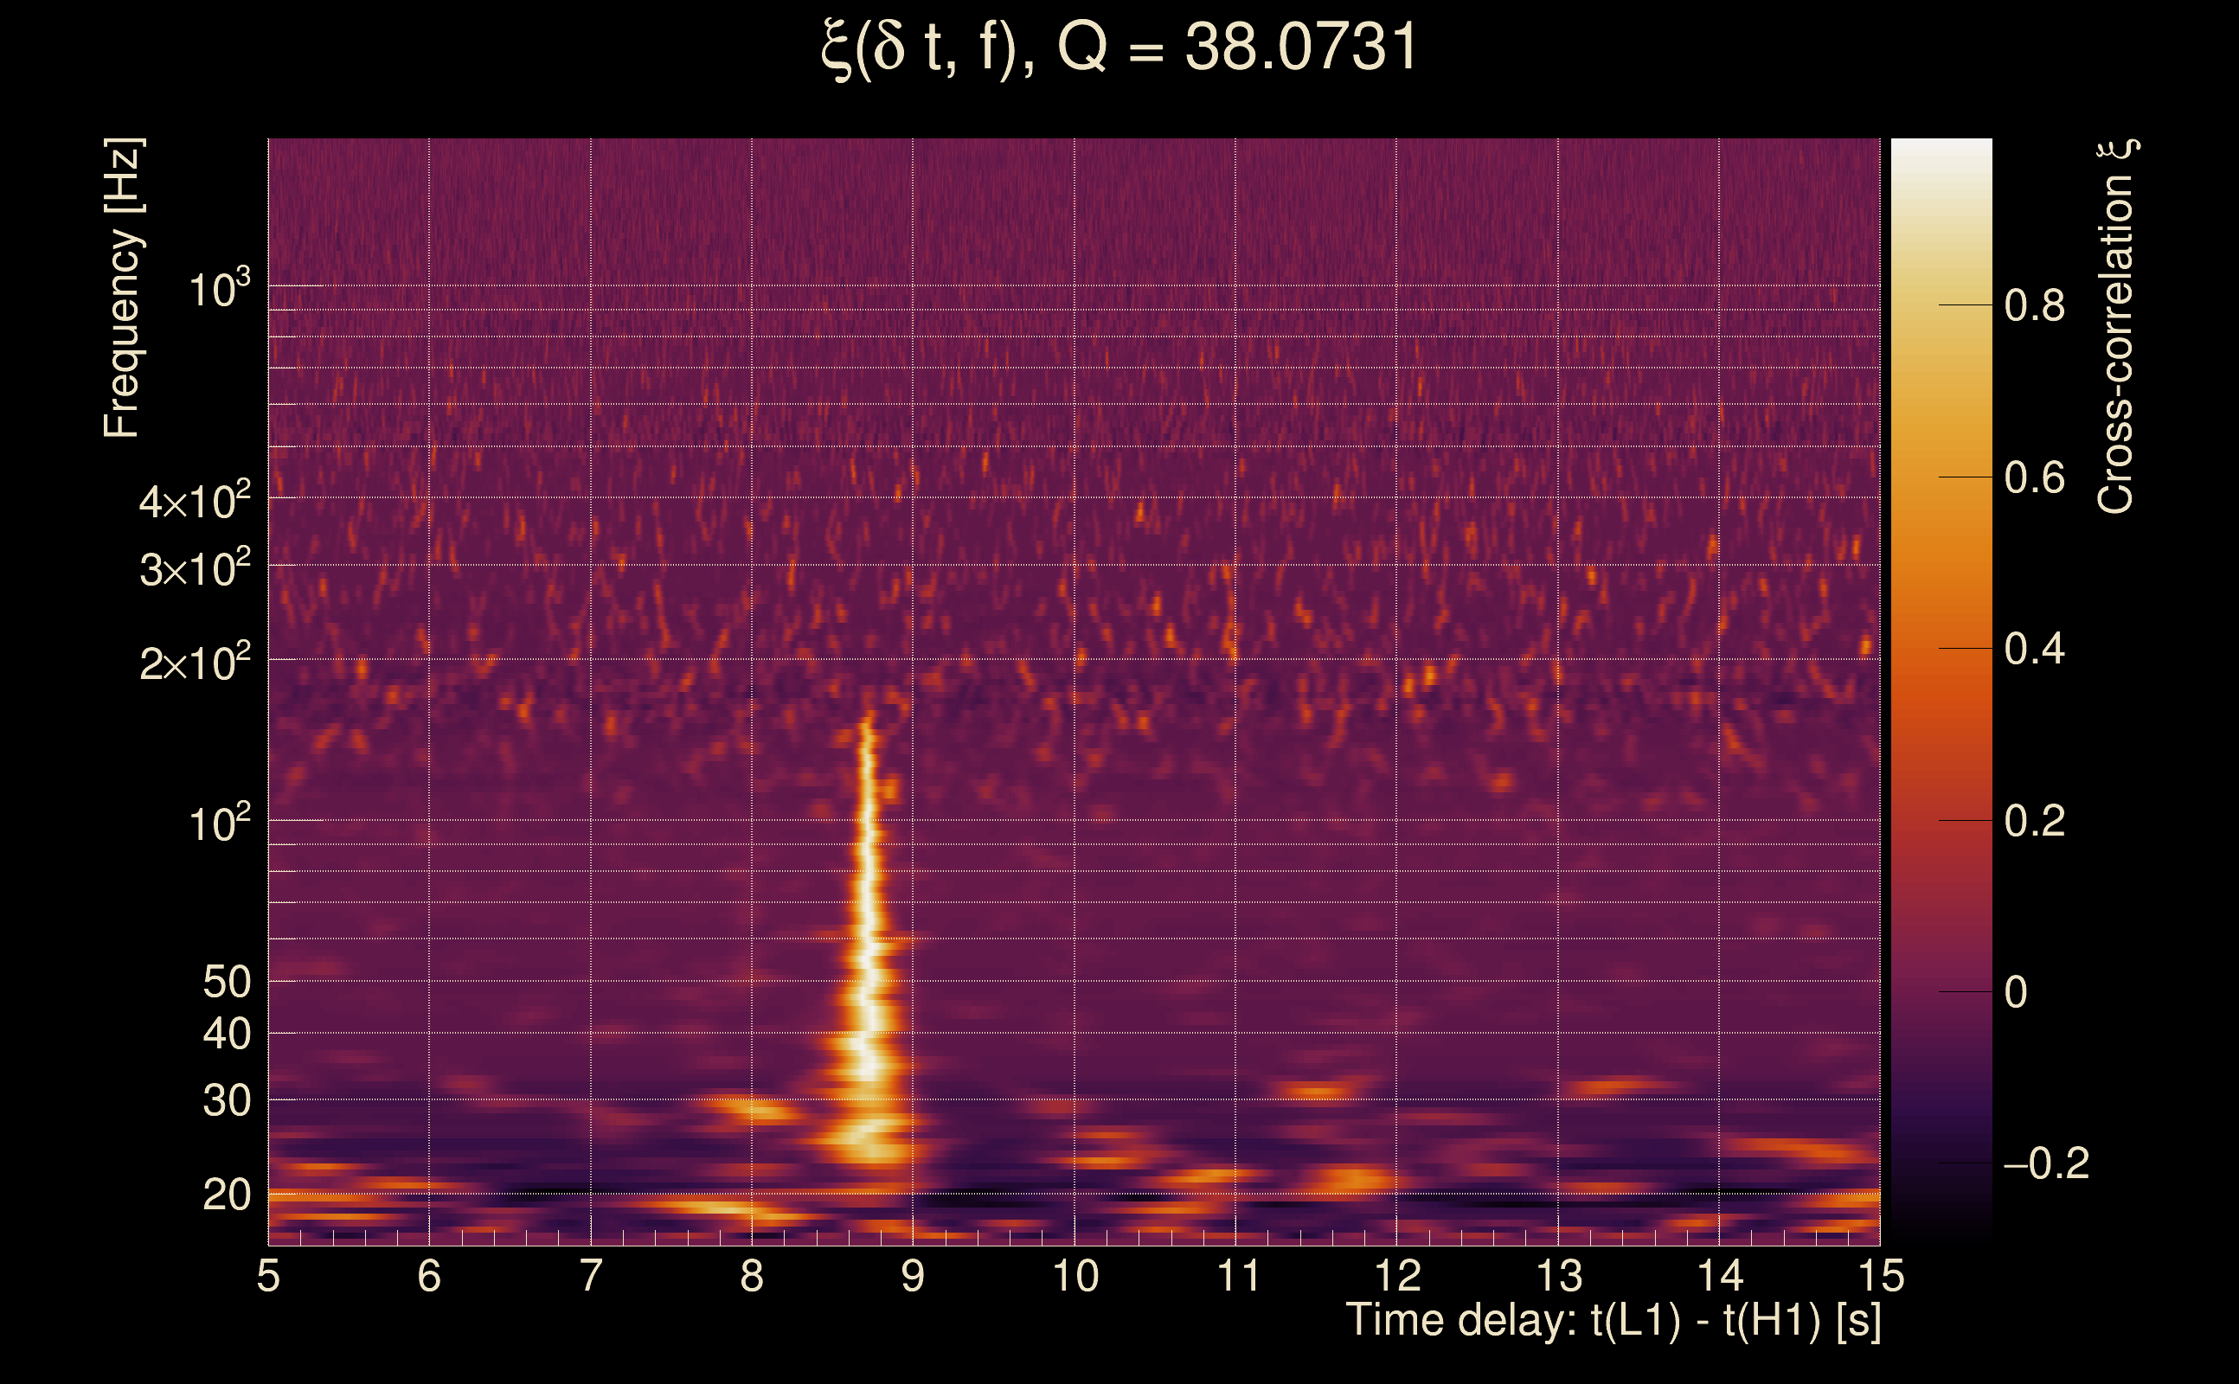2239x1384 pixels.
Task: Click the 0.8 tick label on the colorbar
Action: (x=2034, y=305)
